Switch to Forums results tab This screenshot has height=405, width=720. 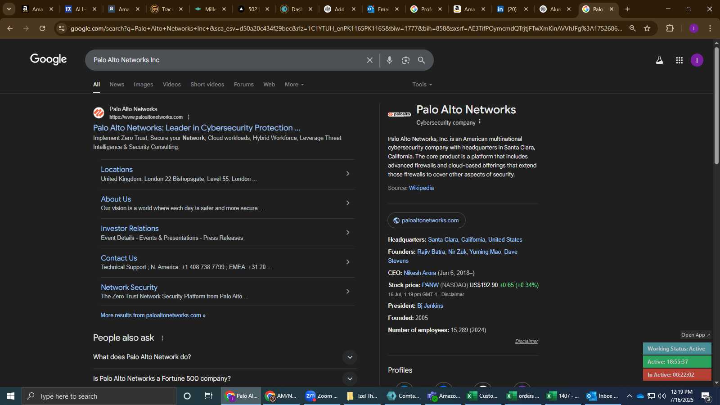(x=243, y=85)
